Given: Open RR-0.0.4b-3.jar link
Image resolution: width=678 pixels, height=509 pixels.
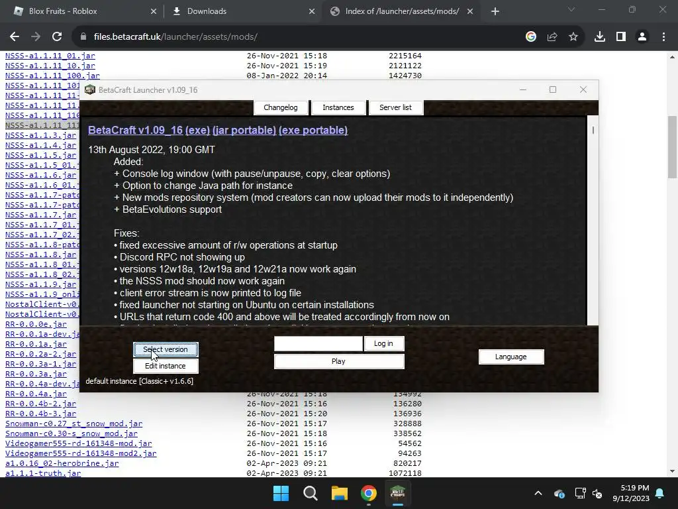Looking at the screenshot, I should [40, 414].
